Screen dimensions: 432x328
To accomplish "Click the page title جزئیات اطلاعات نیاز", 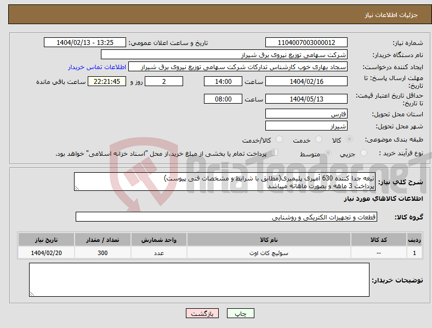I will tap(391, 15).
